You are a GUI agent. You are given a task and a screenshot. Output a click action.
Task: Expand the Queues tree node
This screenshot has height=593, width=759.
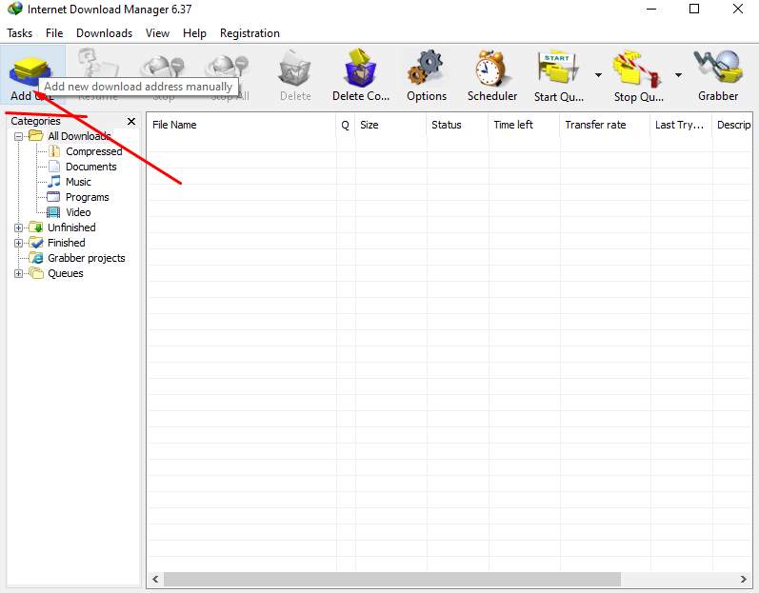click(x=18, y=274)
